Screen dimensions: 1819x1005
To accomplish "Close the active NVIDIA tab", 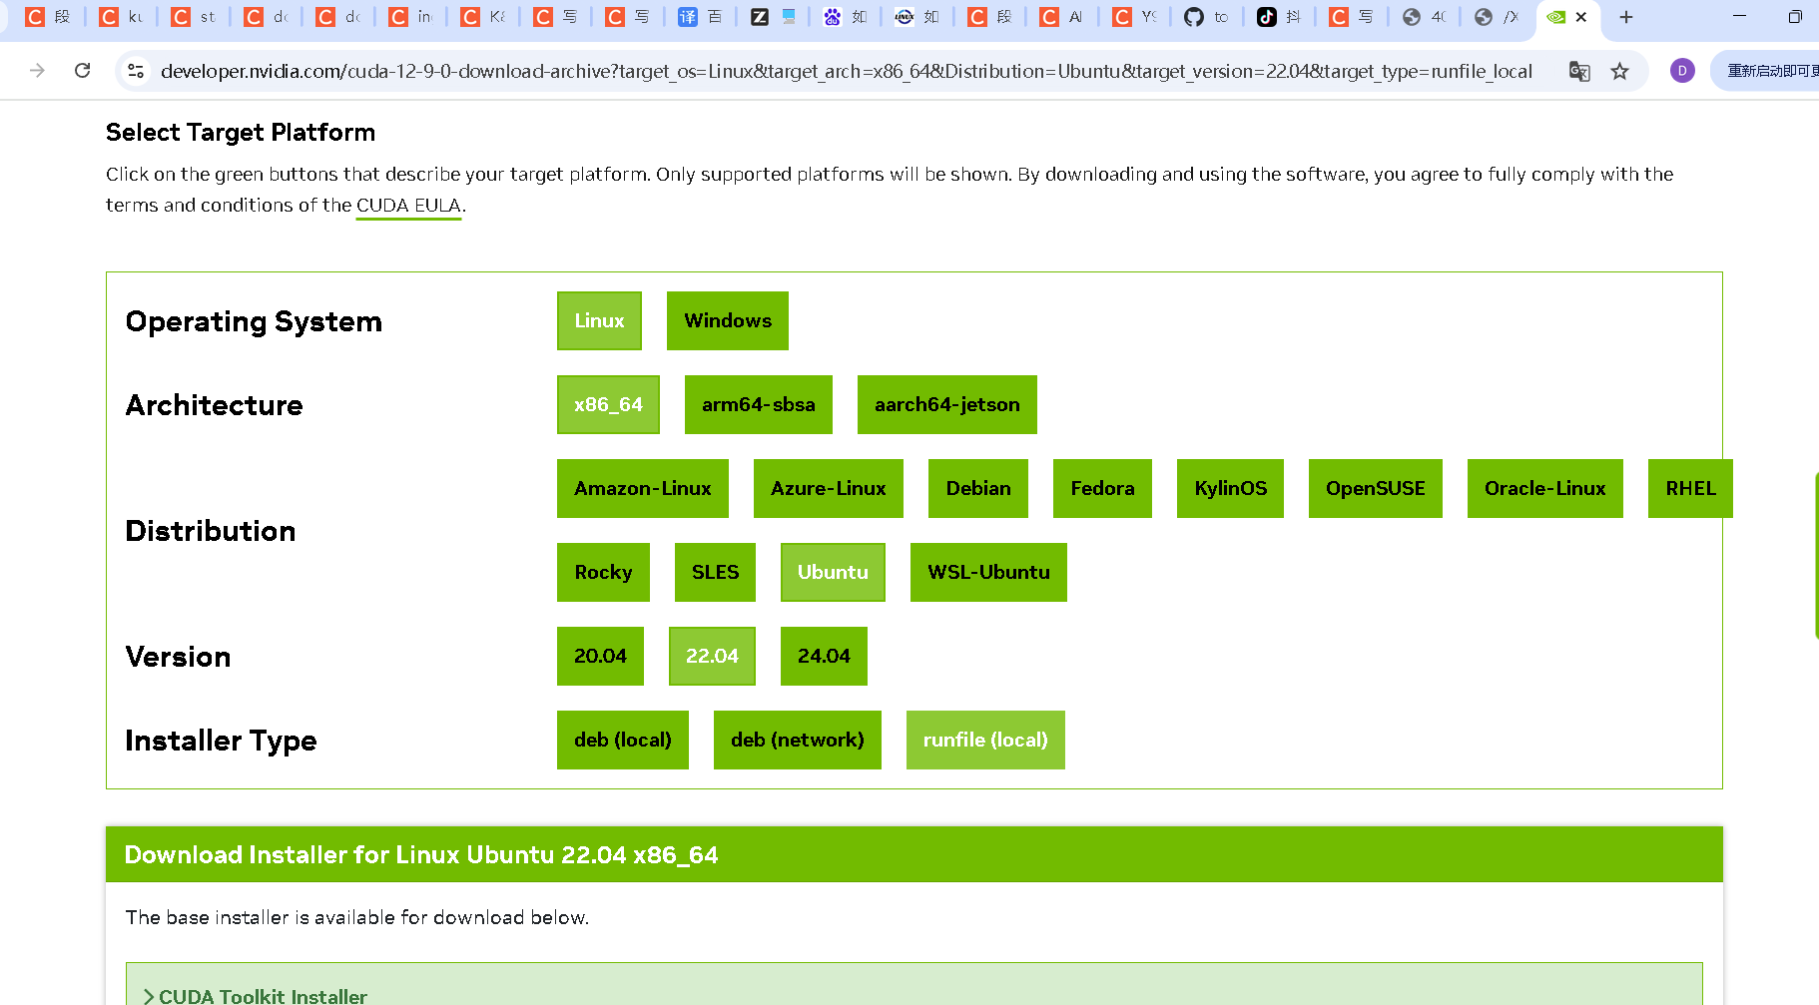I will pyautogui.click(x=1581, y=17).
